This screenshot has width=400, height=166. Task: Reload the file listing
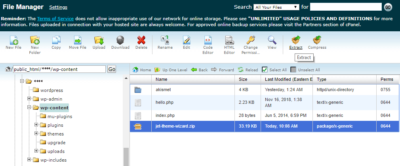[x=248, y=70]
